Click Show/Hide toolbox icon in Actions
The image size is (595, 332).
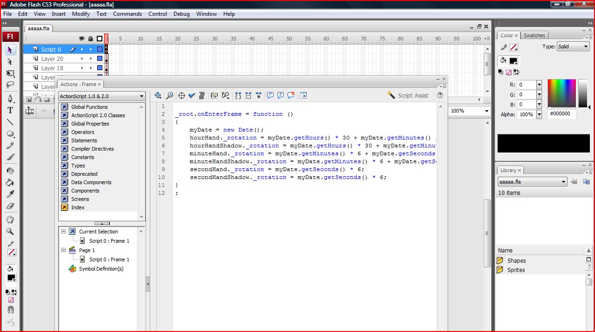coord(303,95)
